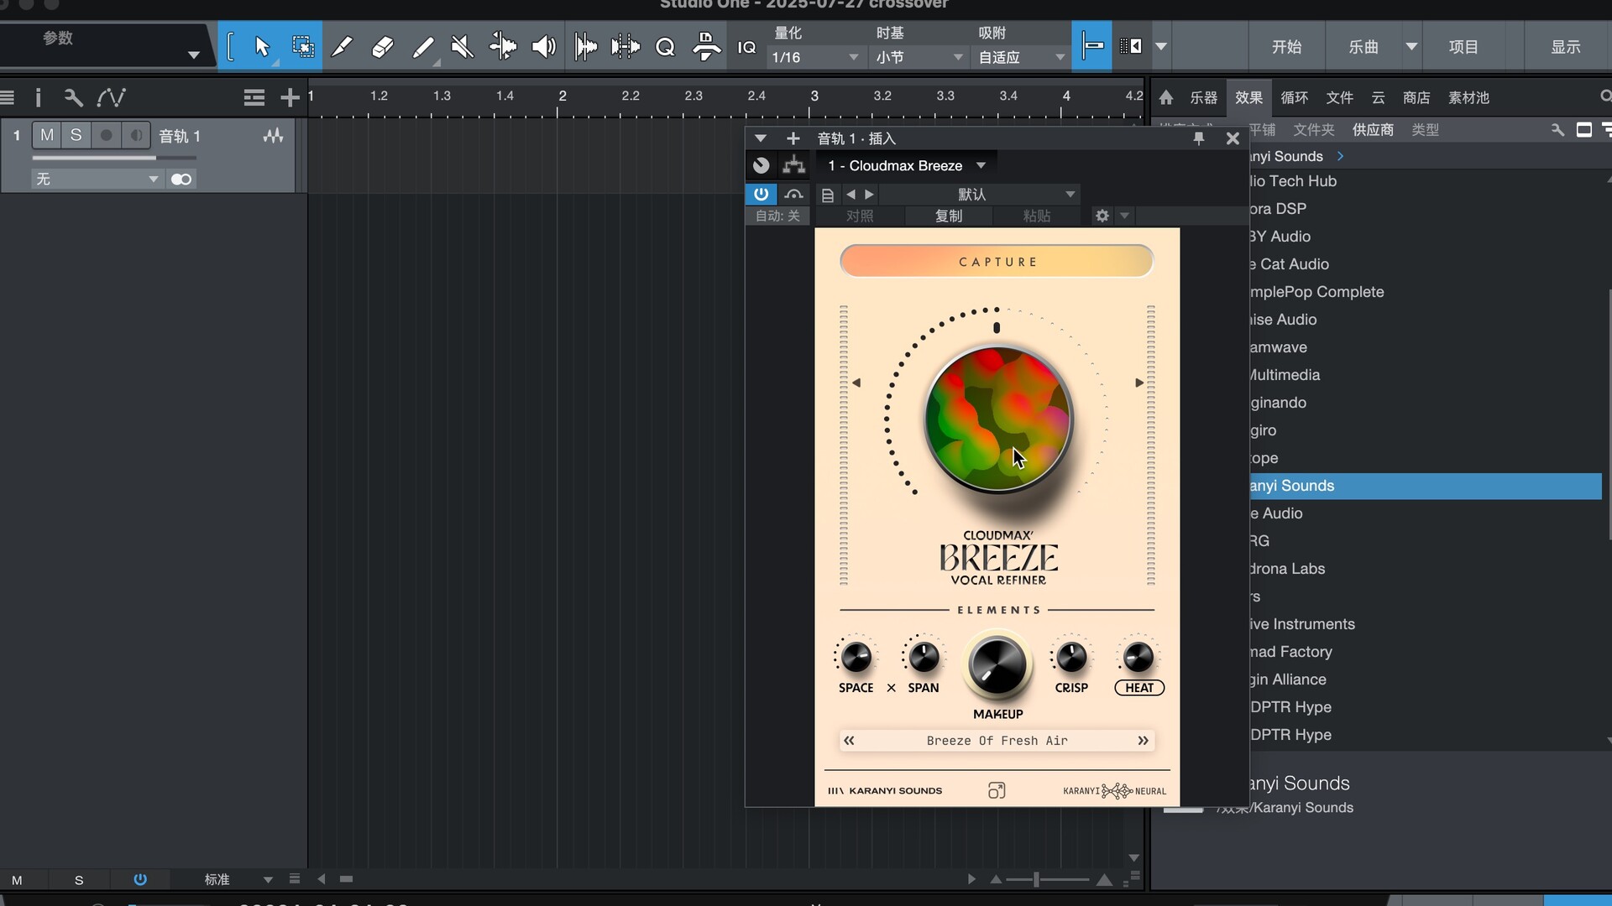Select the Eraser tool

(382, 47)
